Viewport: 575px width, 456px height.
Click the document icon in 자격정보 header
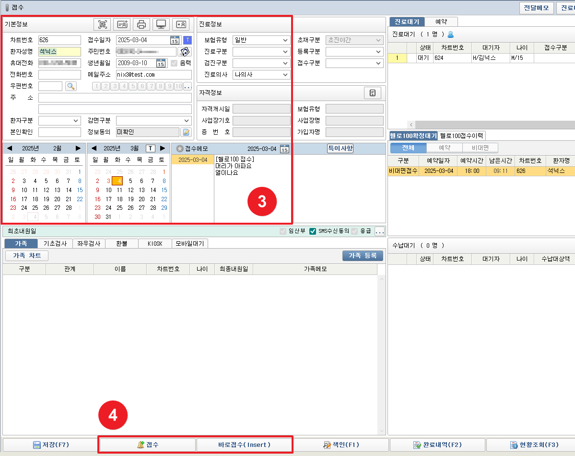point(373,93)
